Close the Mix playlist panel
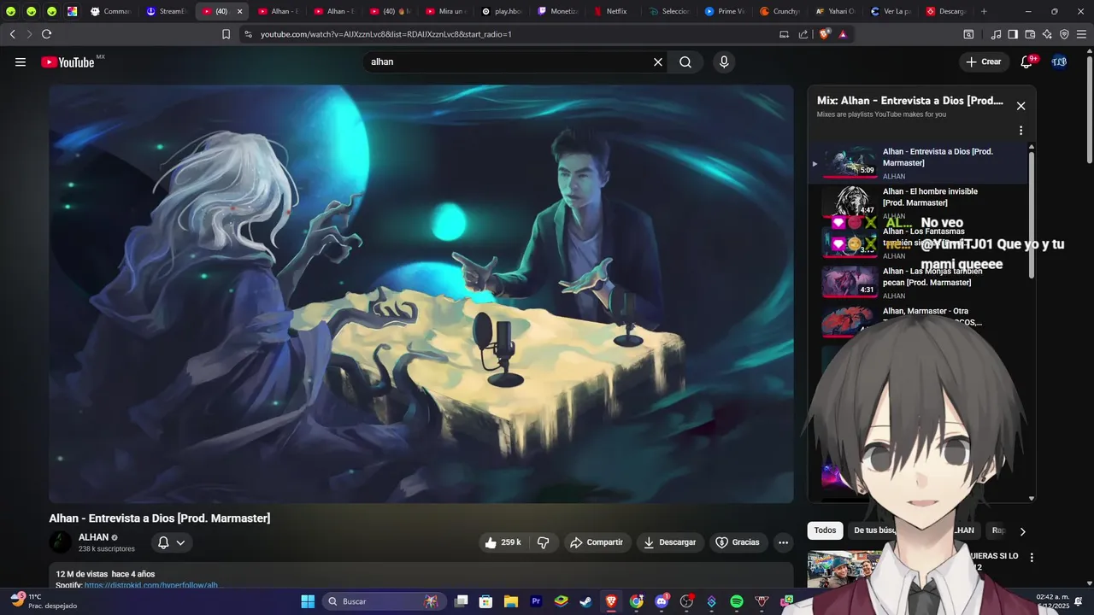 pos(1020,106)
